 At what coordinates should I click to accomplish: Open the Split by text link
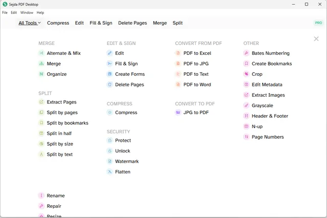60,155
